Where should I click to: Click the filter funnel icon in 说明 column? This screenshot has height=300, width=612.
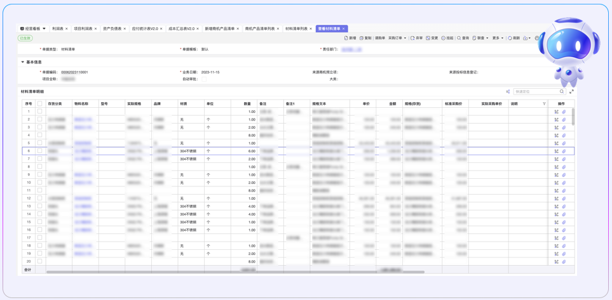[x=544, y=103]
